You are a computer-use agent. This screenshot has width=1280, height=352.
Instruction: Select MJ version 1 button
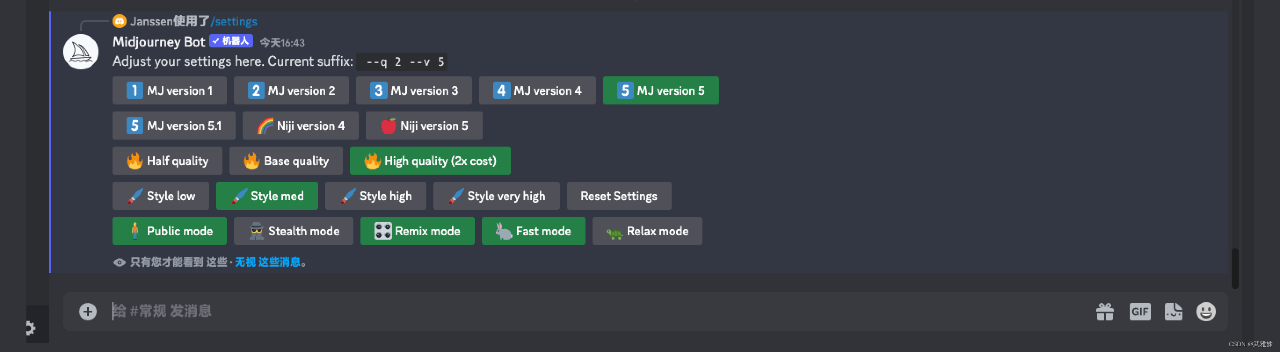coord(169,90)
